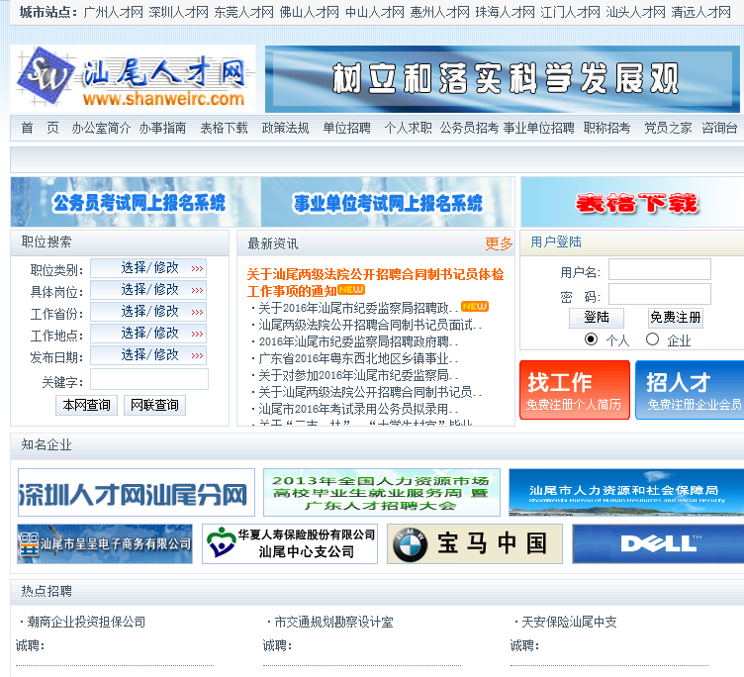Open 公务员招考 menu item
The image size is (744, 677).
[469, 129]
